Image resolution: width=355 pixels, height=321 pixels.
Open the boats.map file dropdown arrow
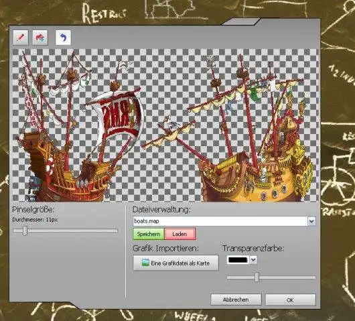point(311,221)
